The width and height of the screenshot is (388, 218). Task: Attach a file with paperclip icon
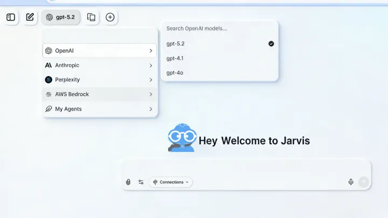click(x=128, y=182)
